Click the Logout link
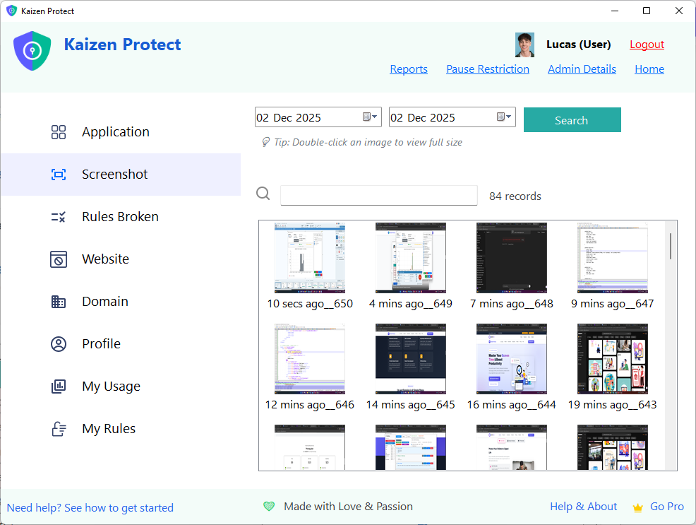This screenshot has width=696, height=525. (x=647, y=44)
